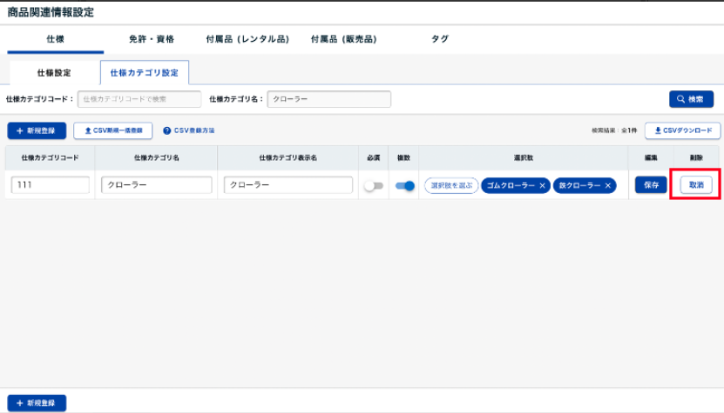Select the 仕様設定 sub-tab
Image resolution: width=724 pixels, height=413 pixels.
54,72
